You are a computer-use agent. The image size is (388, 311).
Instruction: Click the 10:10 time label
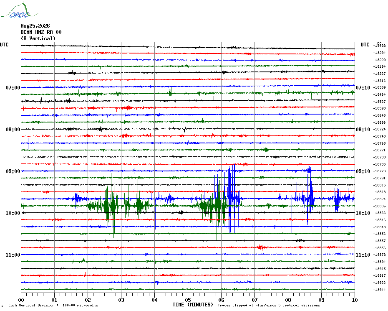point(363,213)
